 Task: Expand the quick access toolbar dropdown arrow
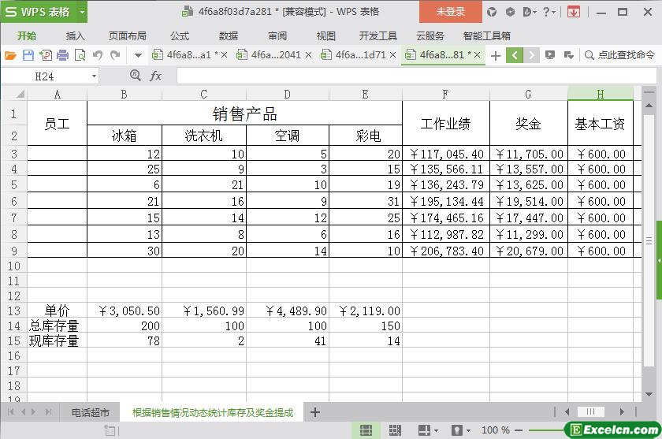[x=138, y=55]
